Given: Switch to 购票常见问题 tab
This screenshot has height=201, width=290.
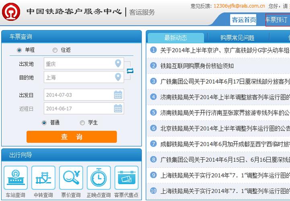Looking at the screenshot, I should (237, 38).
